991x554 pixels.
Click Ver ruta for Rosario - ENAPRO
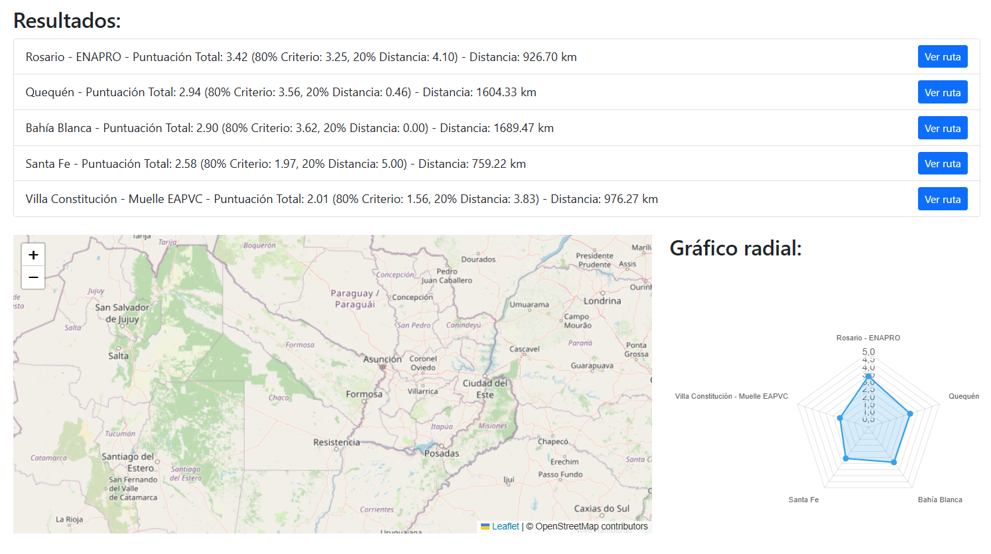942,57
